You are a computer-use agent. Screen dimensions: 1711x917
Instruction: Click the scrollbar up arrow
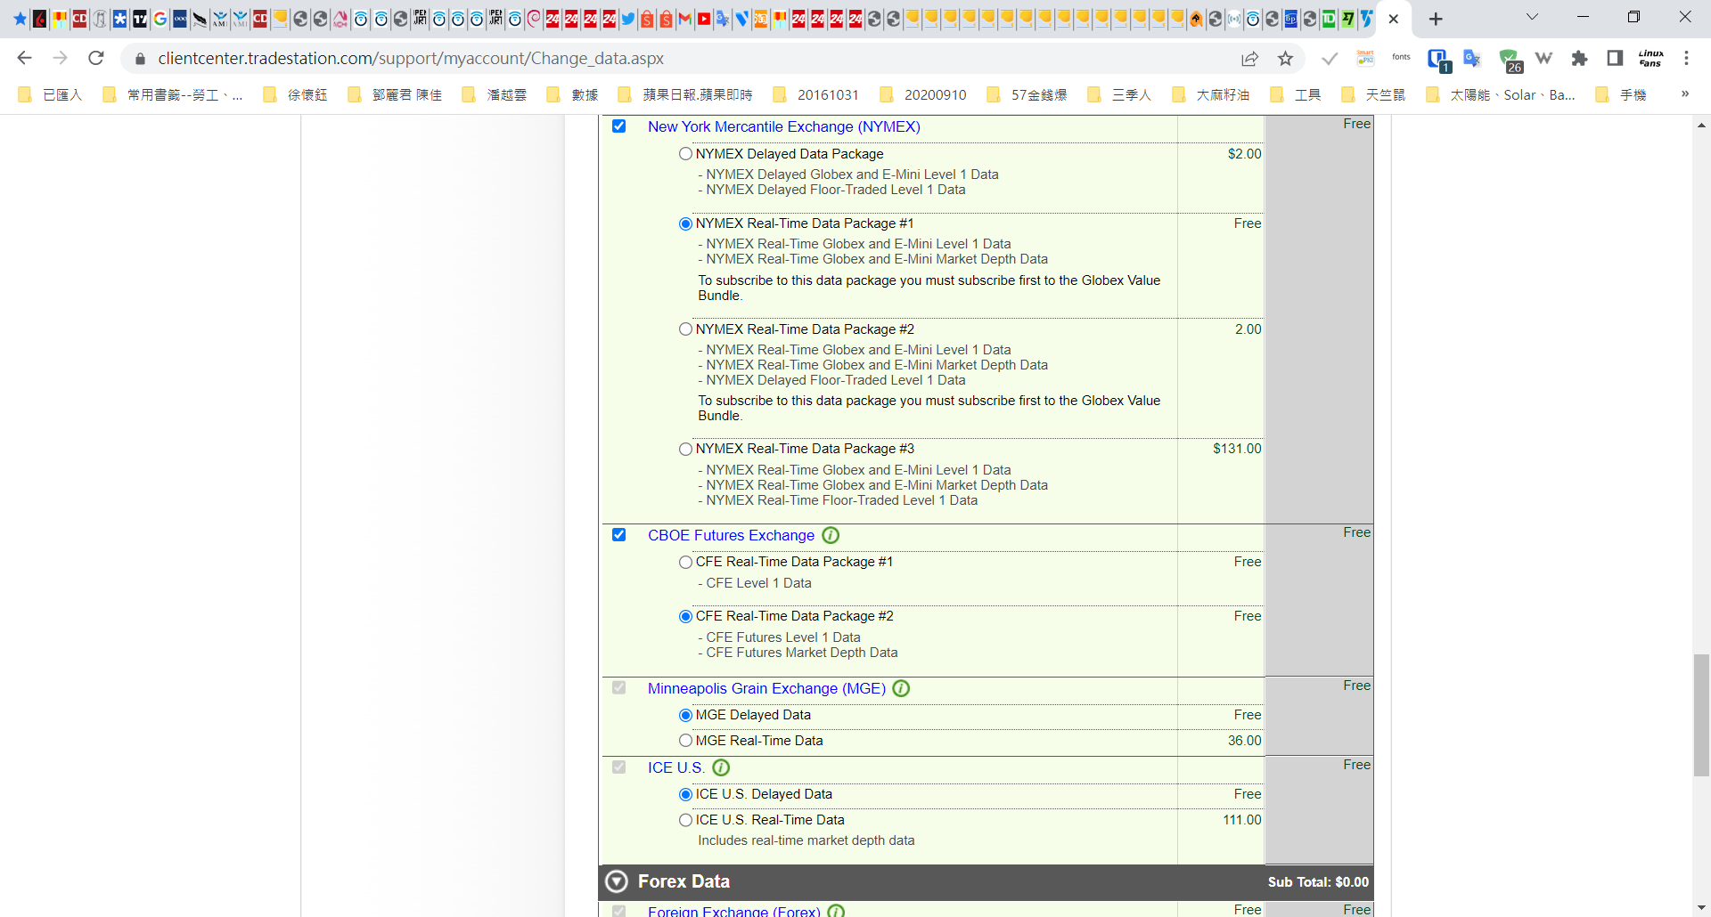1701,126
